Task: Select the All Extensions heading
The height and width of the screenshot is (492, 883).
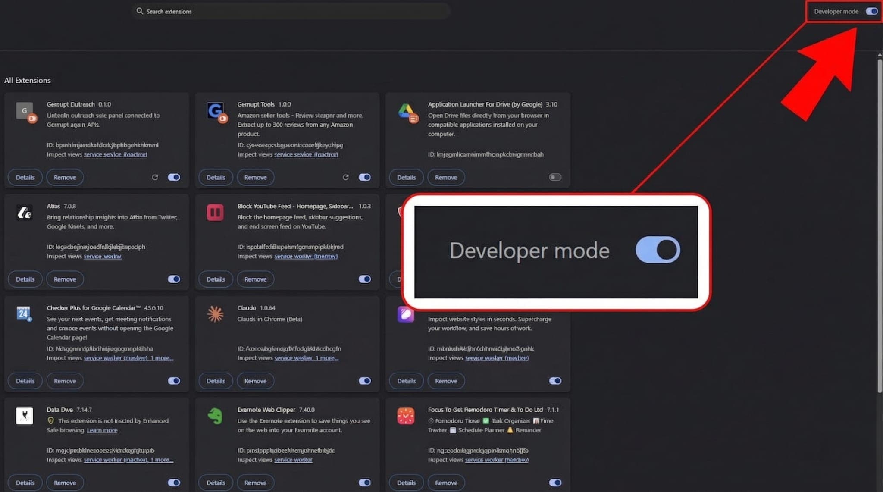Action: point(27,80)
